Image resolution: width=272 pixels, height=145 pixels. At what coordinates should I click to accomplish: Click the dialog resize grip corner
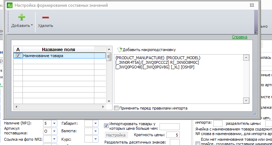255,114
